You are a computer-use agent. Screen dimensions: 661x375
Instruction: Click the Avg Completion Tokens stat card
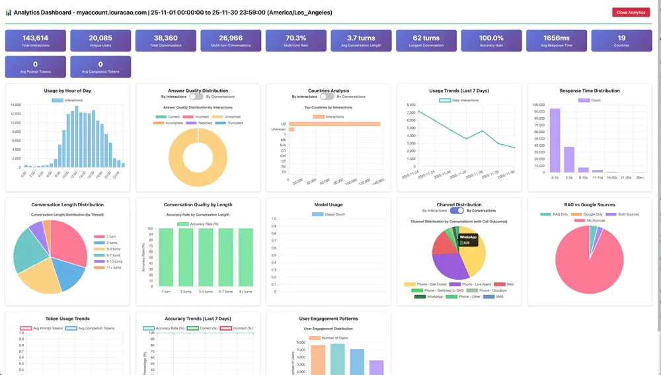pos(100,67)
